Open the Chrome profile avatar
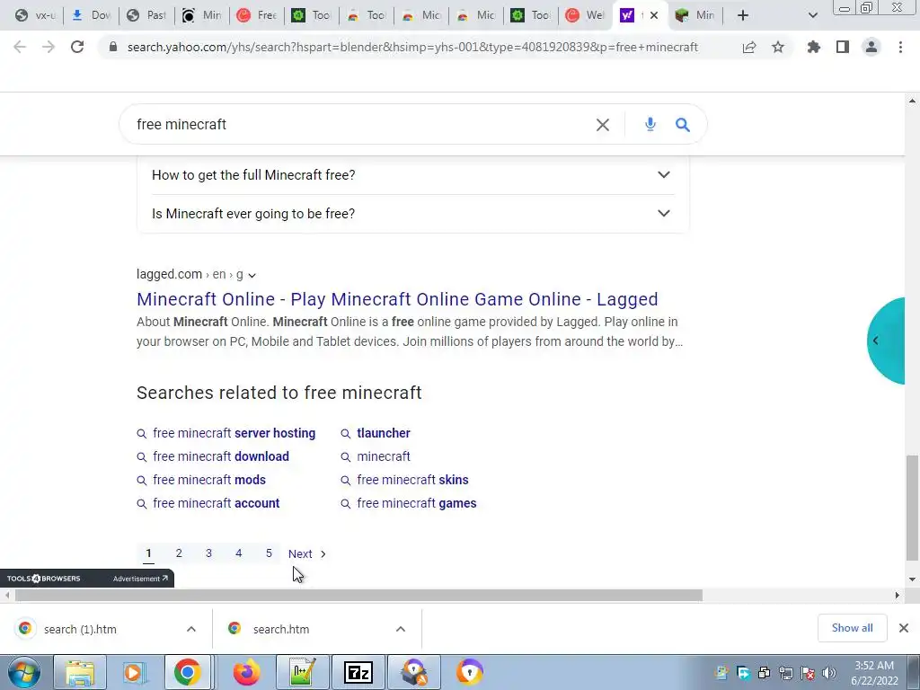The width and height of the screenshot is (920, 690). 871,47
